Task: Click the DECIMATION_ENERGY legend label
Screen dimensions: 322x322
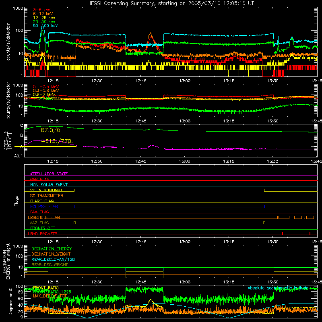Action: [52, 249]
